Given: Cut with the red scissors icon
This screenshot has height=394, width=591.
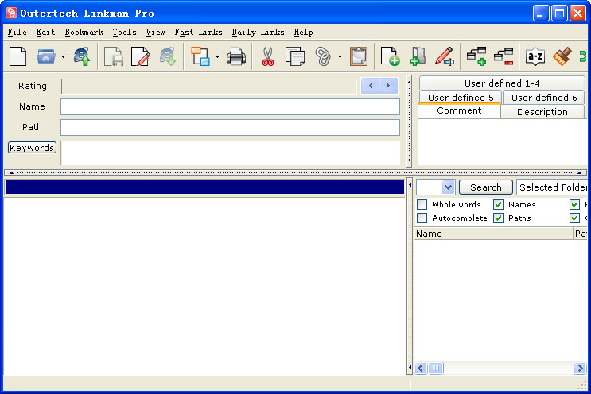Looking at the screenshot, I should pyautogui.click(x=267, y=57).
